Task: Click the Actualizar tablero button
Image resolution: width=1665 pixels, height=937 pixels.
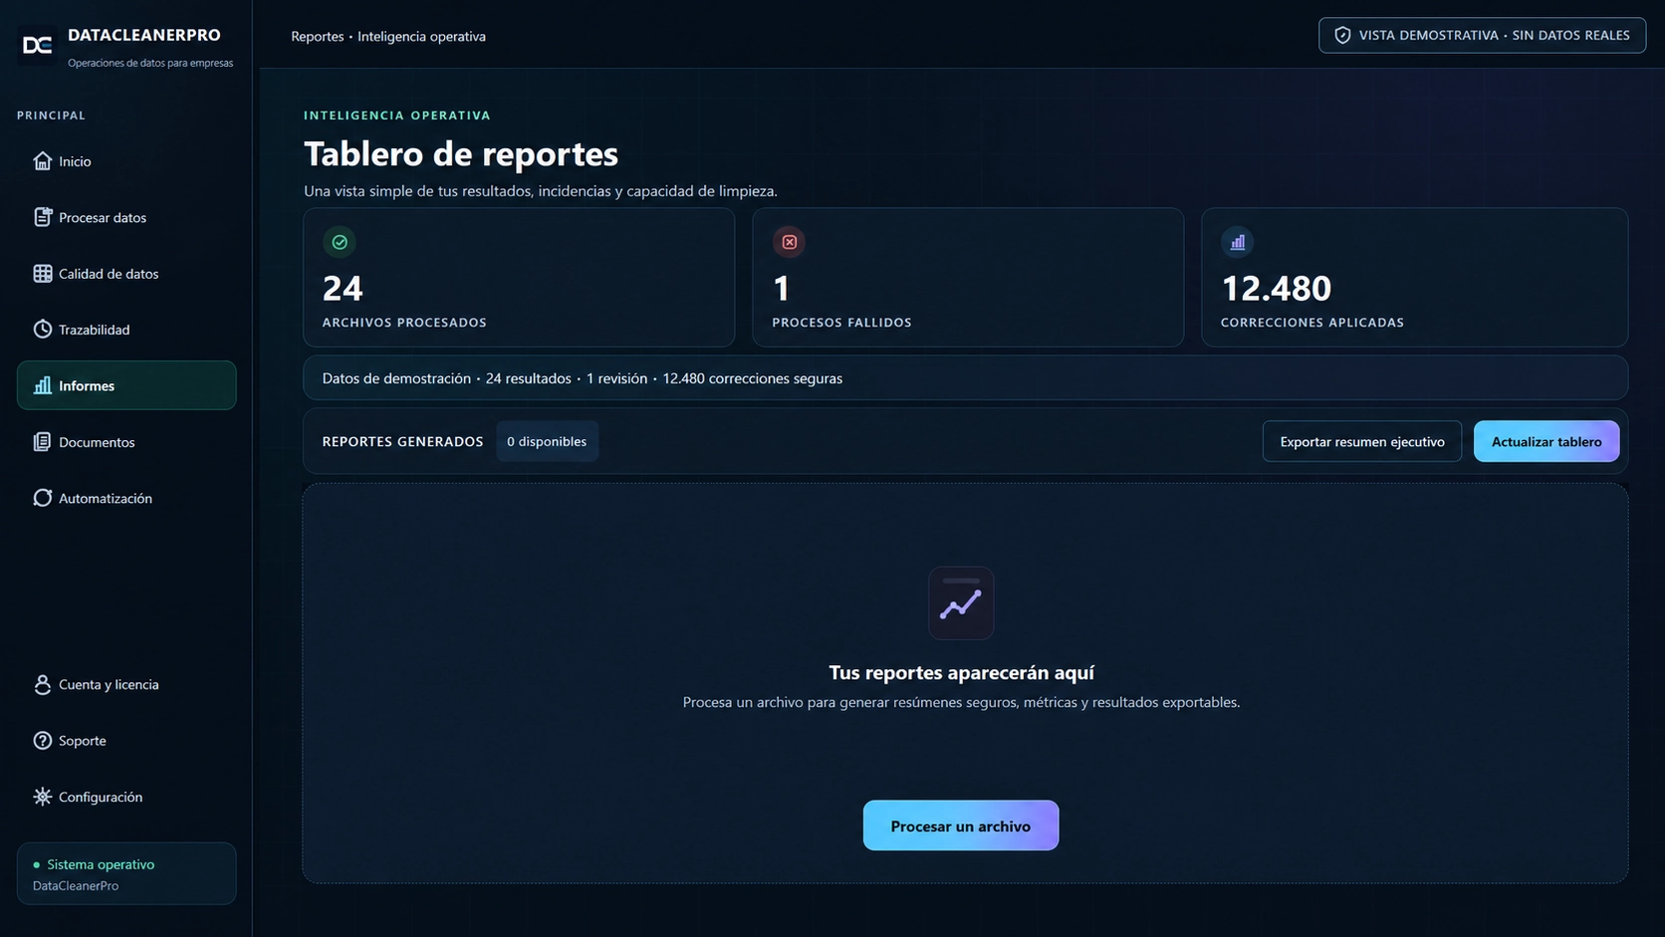Action: pos(1546,441)
